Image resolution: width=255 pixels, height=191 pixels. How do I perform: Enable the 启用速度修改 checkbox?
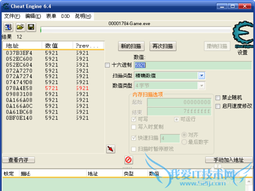tap(218, 106)
